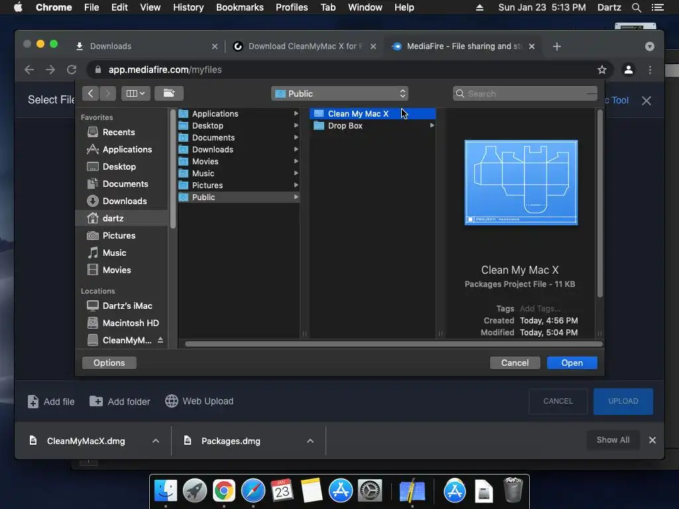This screenshot has height=509, width=679.
Task: Click the preview pane vertical scrollbar
Action: 599,203
